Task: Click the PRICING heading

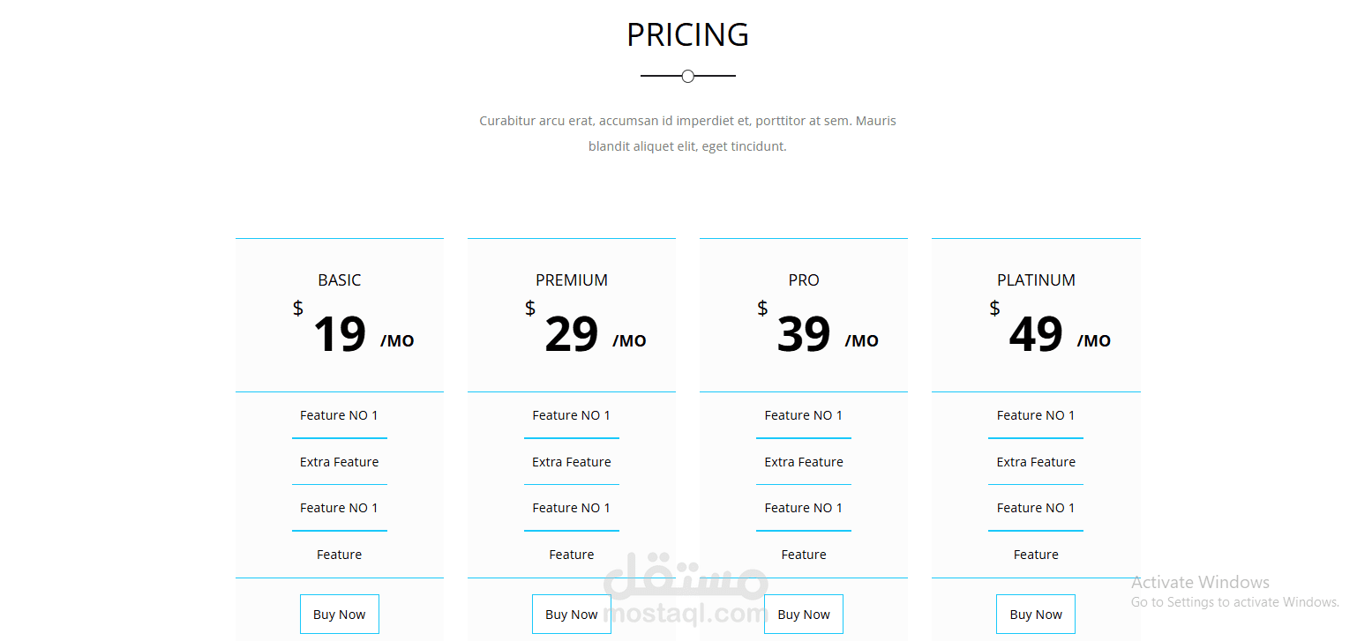Action: coord(687,35)
